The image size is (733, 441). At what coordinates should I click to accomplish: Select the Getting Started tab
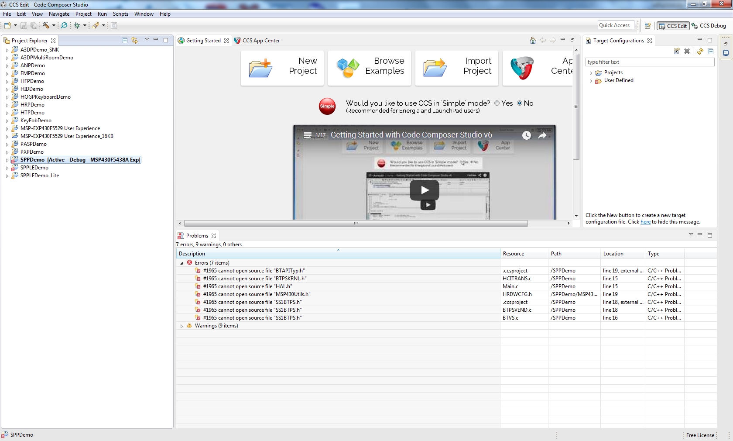(x=203, y=41)
